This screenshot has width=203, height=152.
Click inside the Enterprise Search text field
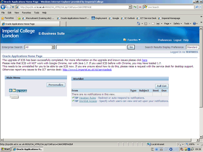tap(91, 47)
